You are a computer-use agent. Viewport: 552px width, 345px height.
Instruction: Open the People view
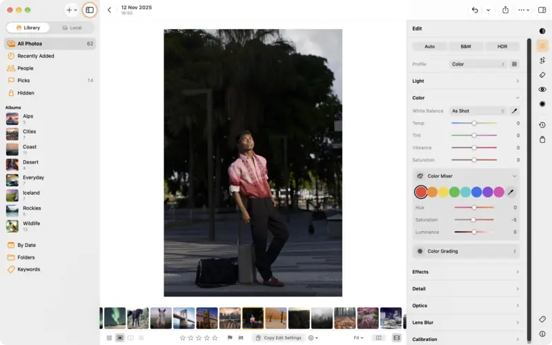[50, 68]
